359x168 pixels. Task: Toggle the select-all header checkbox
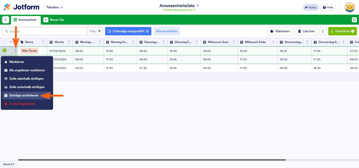(5, 42)
